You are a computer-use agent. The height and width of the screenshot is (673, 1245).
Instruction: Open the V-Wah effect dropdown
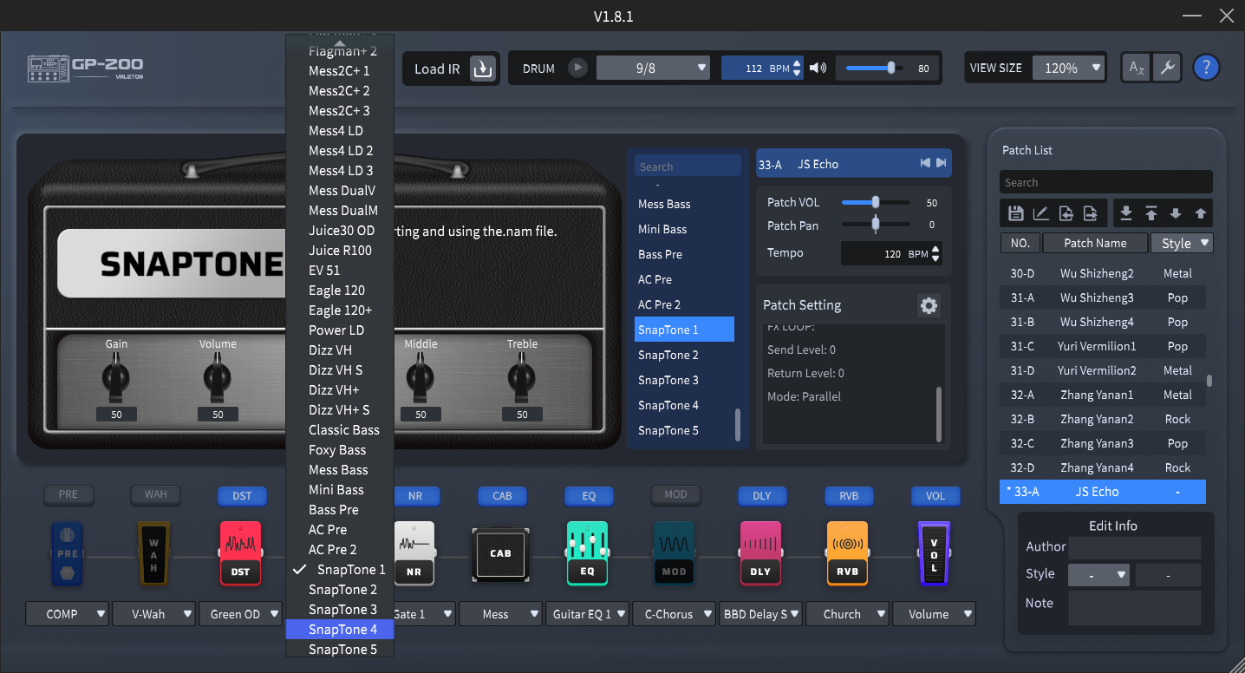154,614
